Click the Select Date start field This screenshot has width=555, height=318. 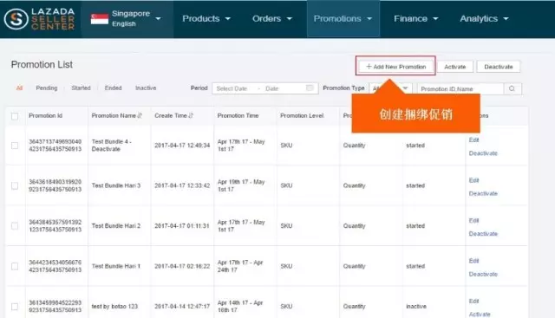pos(232,88)
